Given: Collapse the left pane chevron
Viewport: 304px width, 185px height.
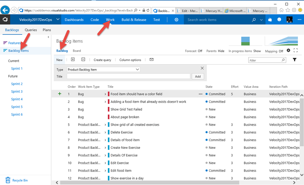Looking at the screenshot, I should point(49,37).
